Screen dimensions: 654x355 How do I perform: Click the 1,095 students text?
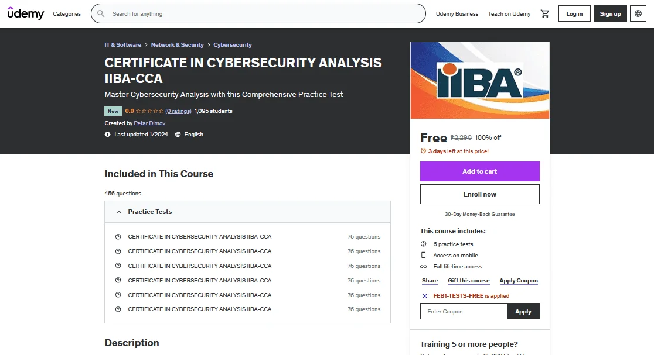(x=213, y=111)
